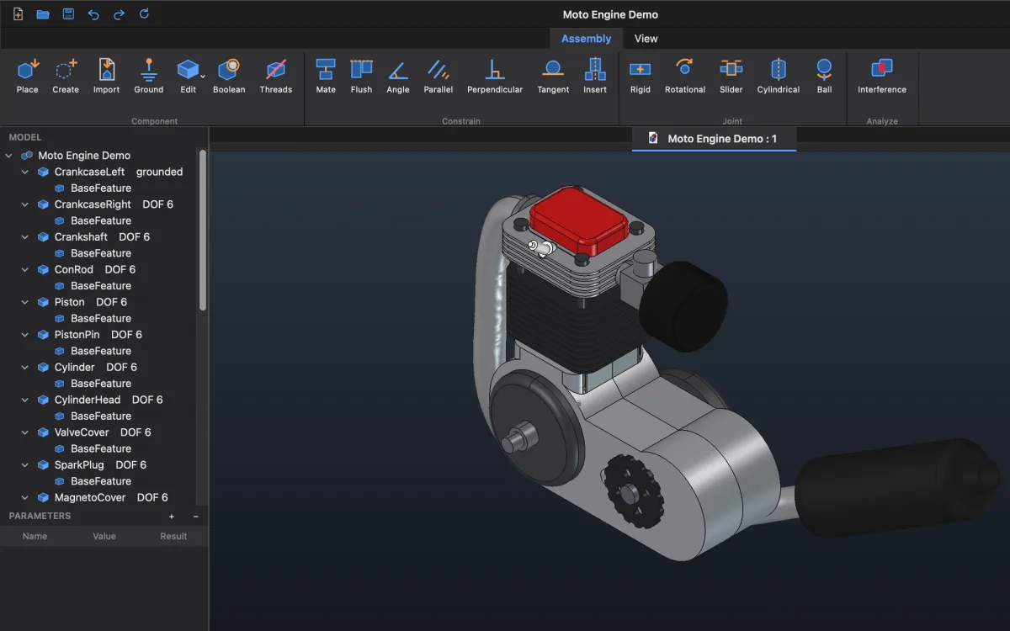Collapse the ConRod tree node
Viewport: 1010px width, 631px height.
(x=25, y=269)
